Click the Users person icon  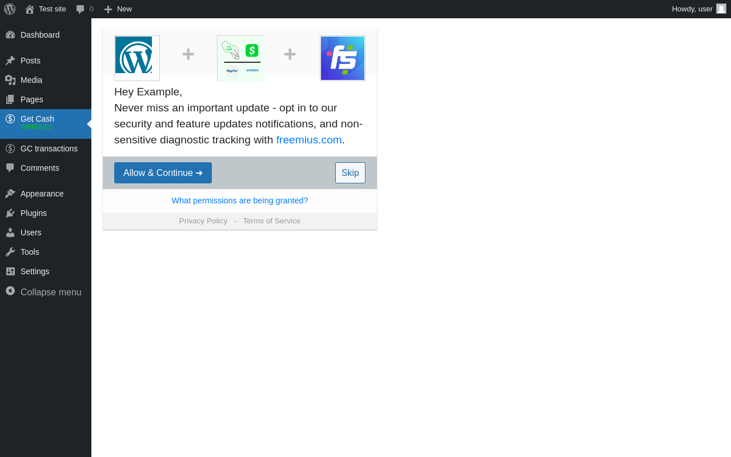[10, 232]
